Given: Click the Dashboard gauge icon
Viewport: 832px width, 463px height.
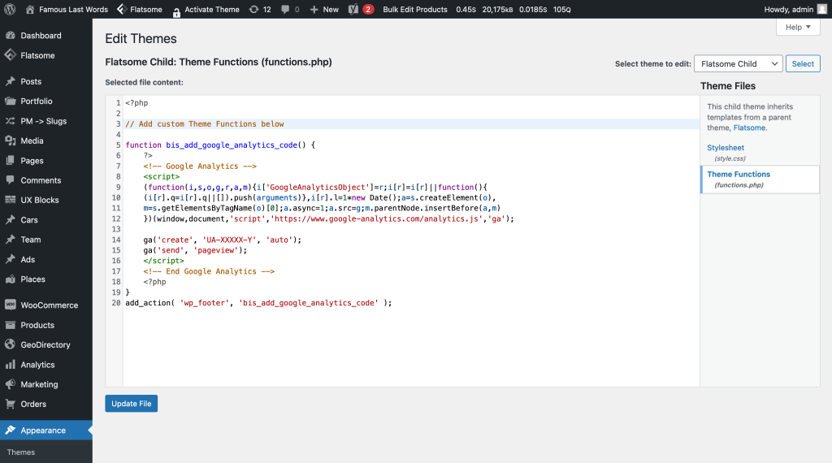Looking at the screenshot, I should pyautogui.click(x=10, y=36).
